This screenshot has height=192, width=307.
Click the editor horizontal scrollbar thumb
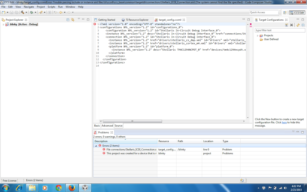[x=132, y=121]
